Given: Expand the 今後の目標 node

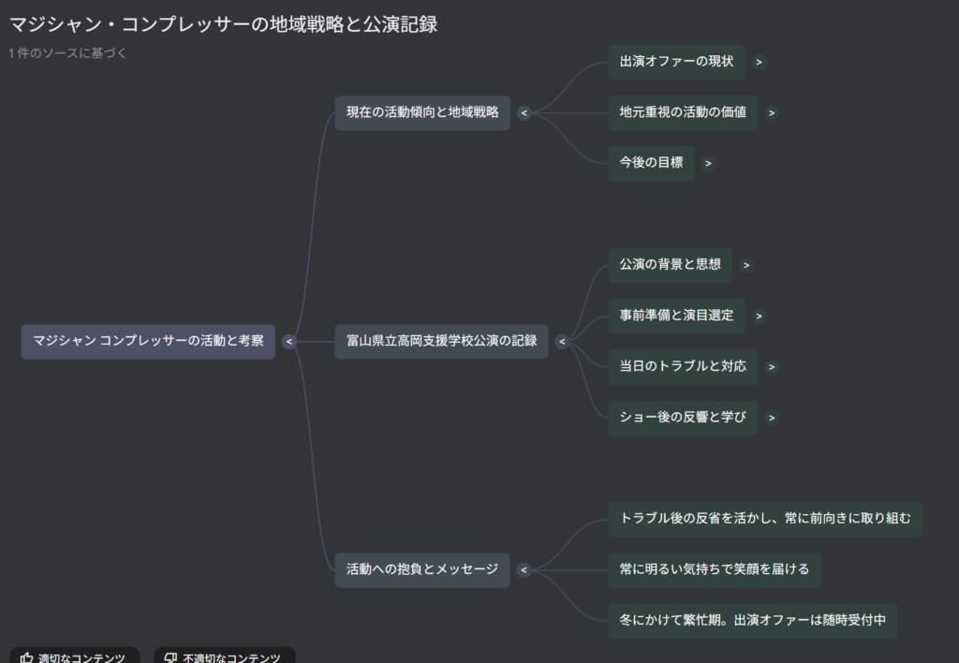Looking at the screenshot, I should tap(708, 163).
